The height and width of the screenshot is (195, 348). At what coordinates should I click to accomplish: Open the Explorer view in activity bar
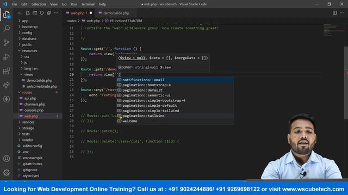click(x=7, y=15)
